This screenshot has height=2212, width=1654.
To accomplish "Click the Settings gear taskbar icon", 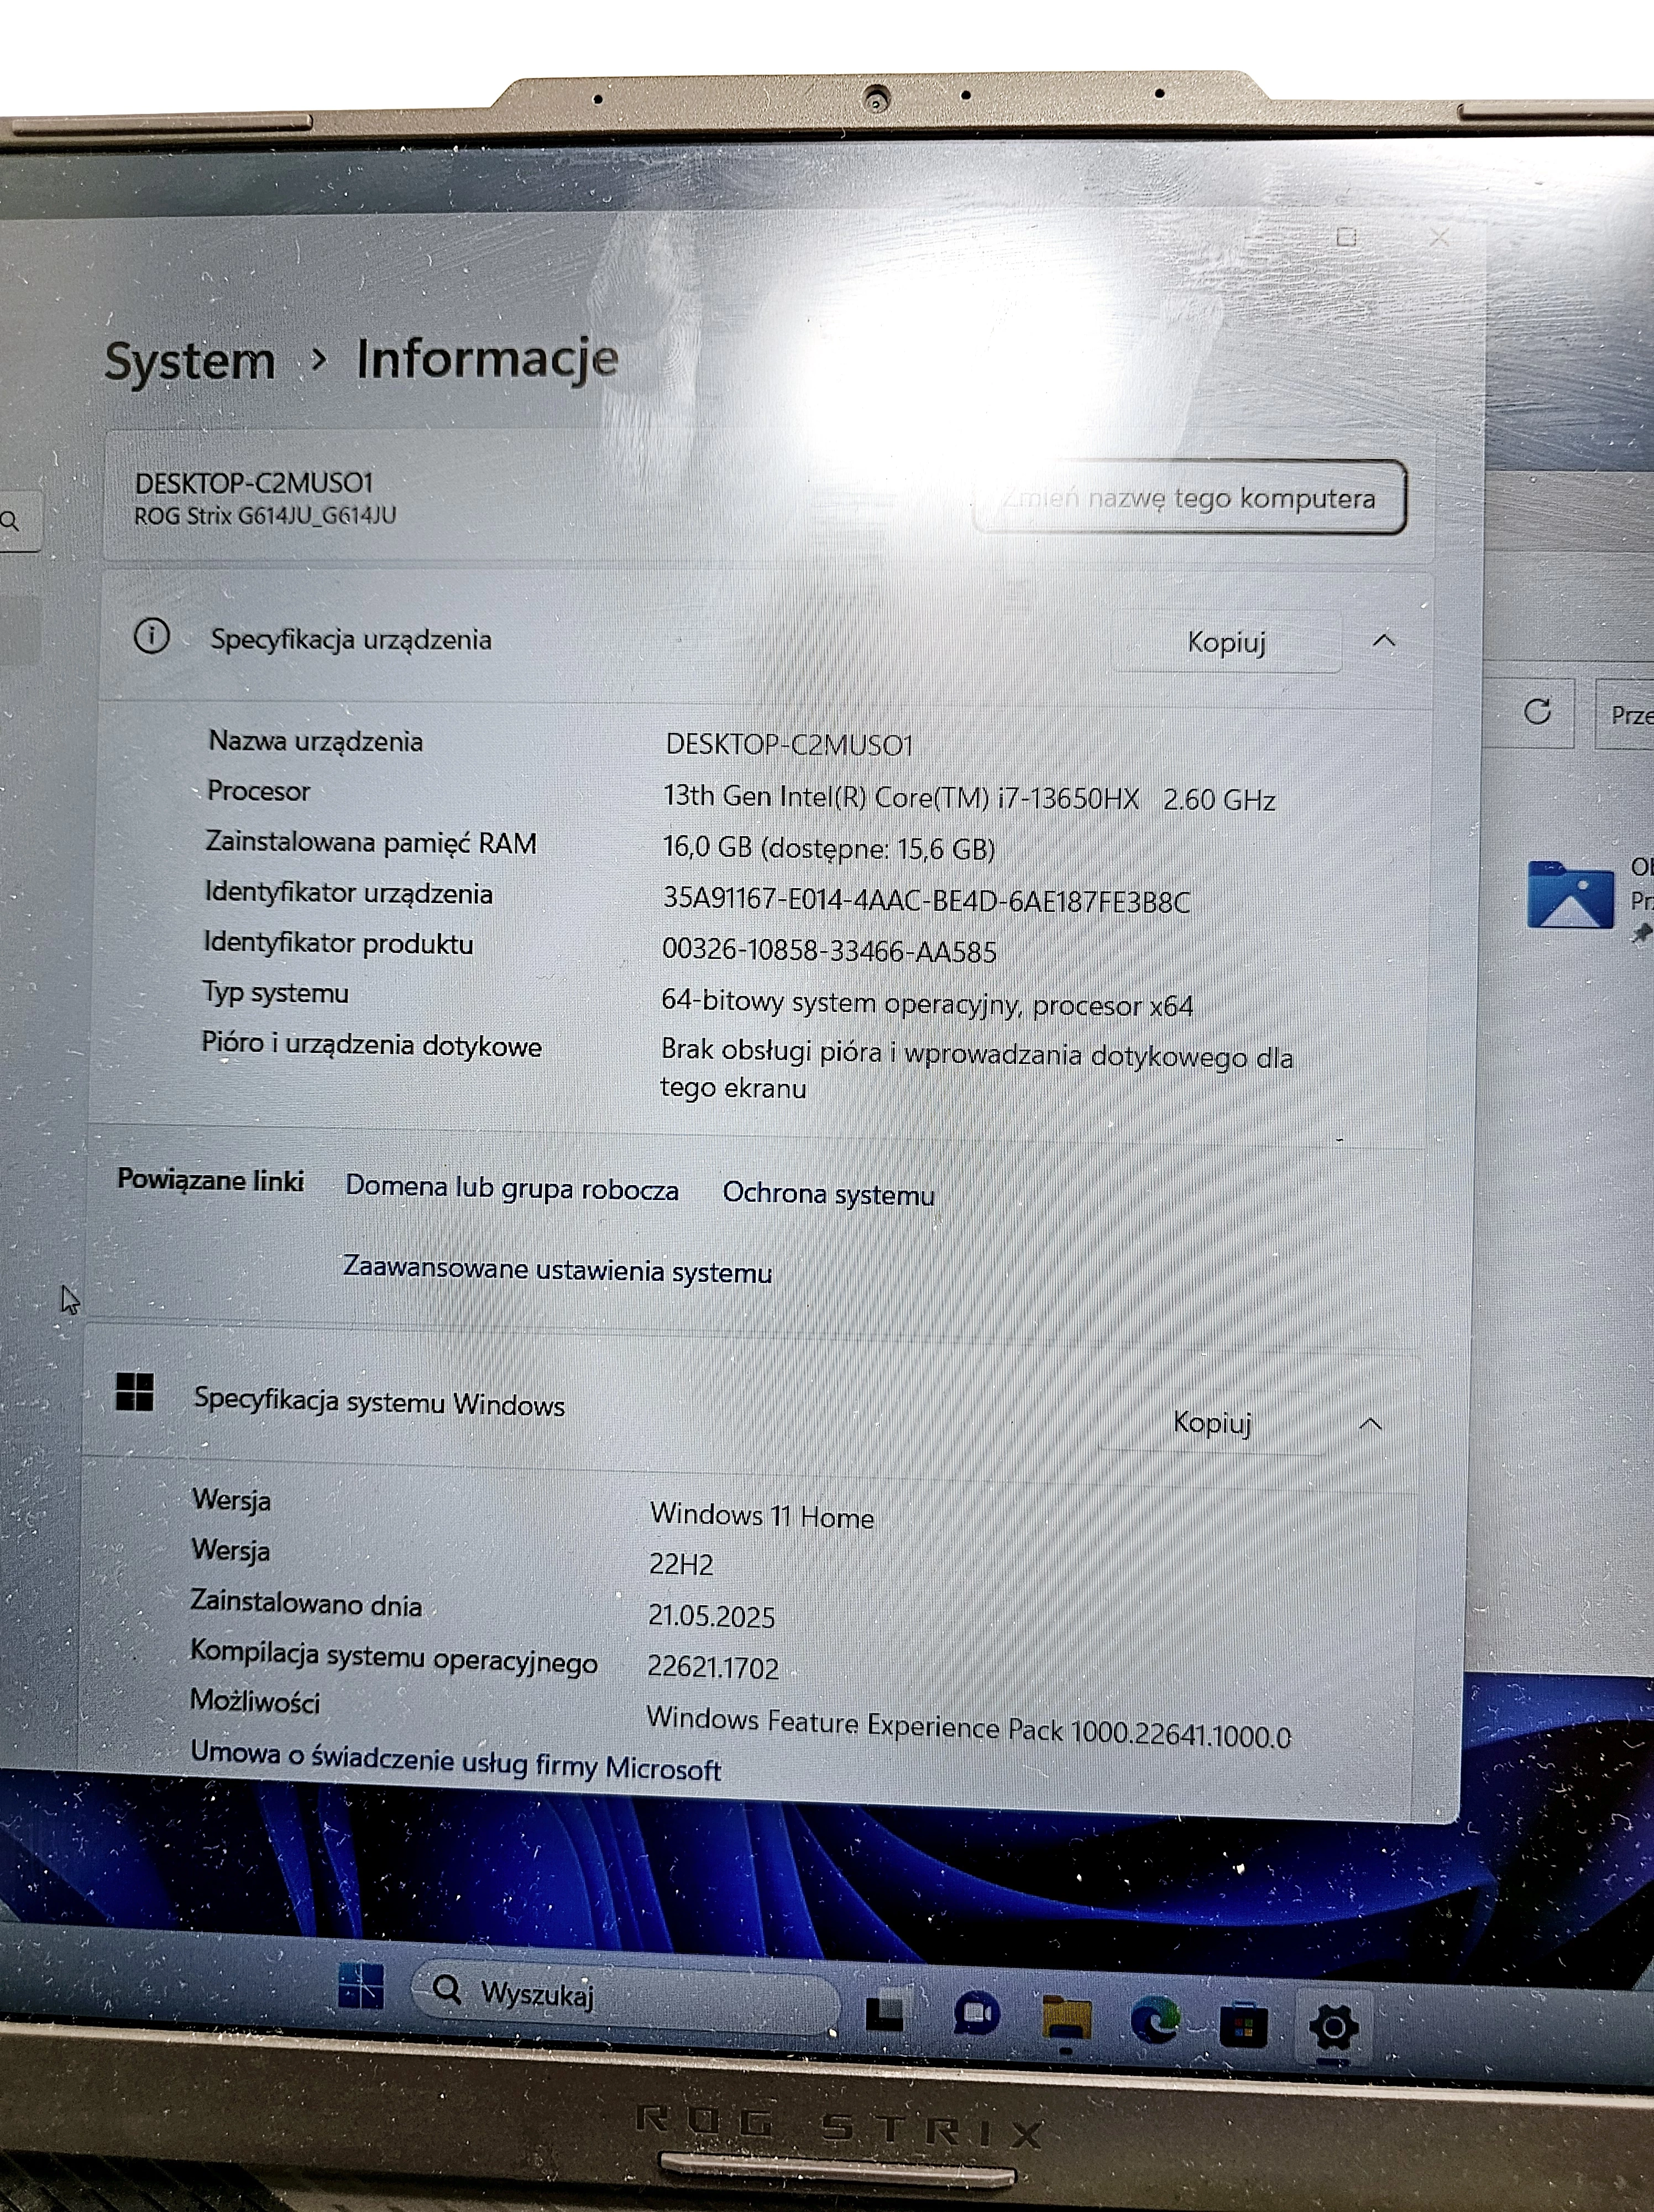I will (1333, 2027).
